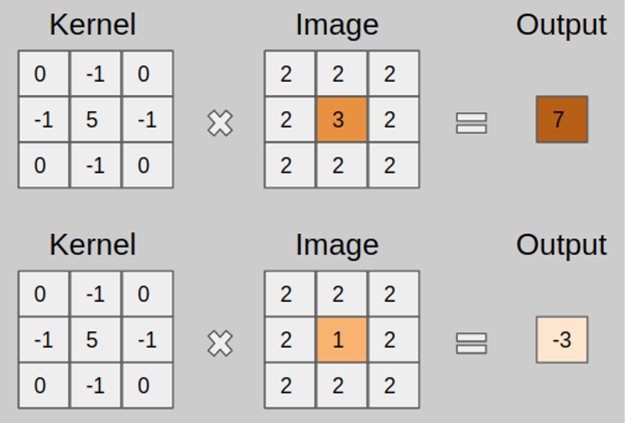Click the orange image center cell 3
Image resolution: width=626 pixels, height=423 pixels.
coord(342,119)
